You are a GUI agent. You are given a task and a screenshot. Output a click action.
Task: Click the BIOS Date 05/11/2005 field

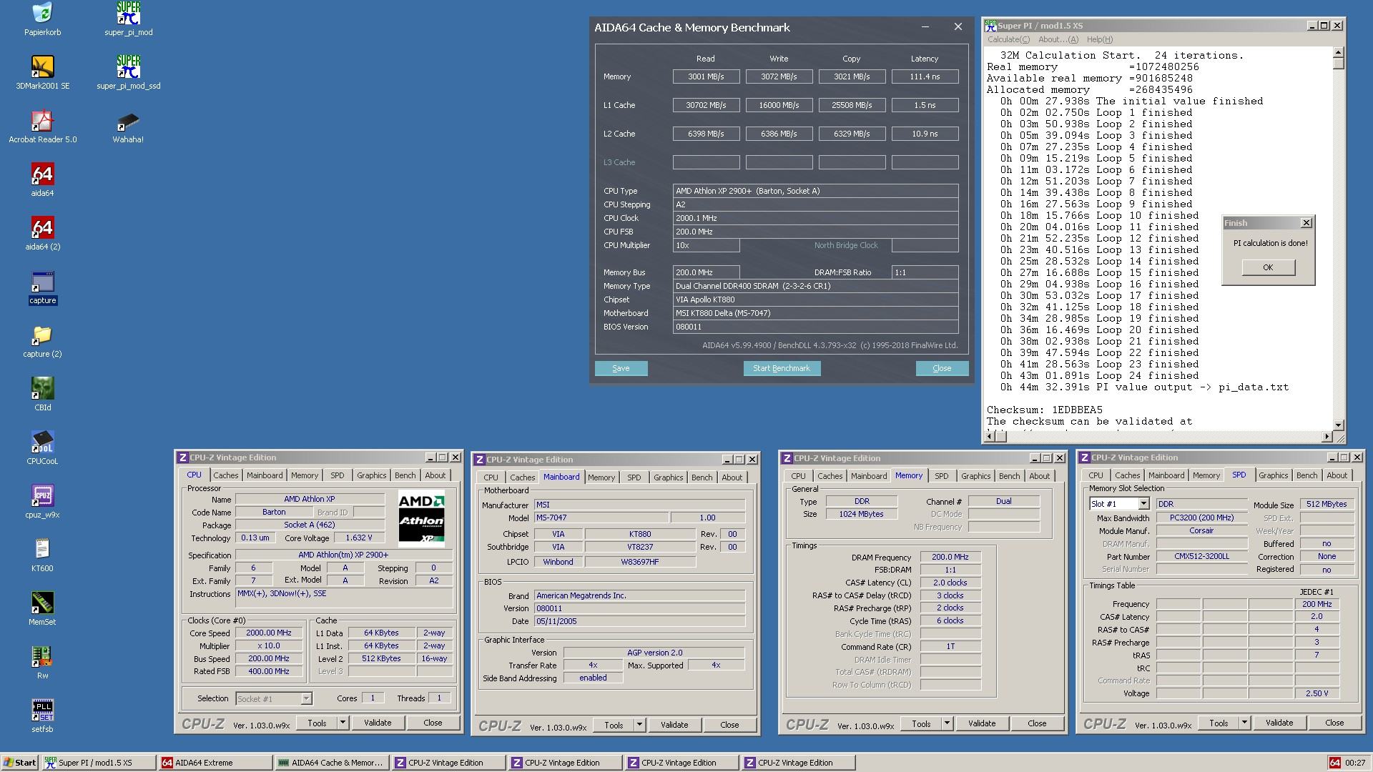click(x=639, y=622)
